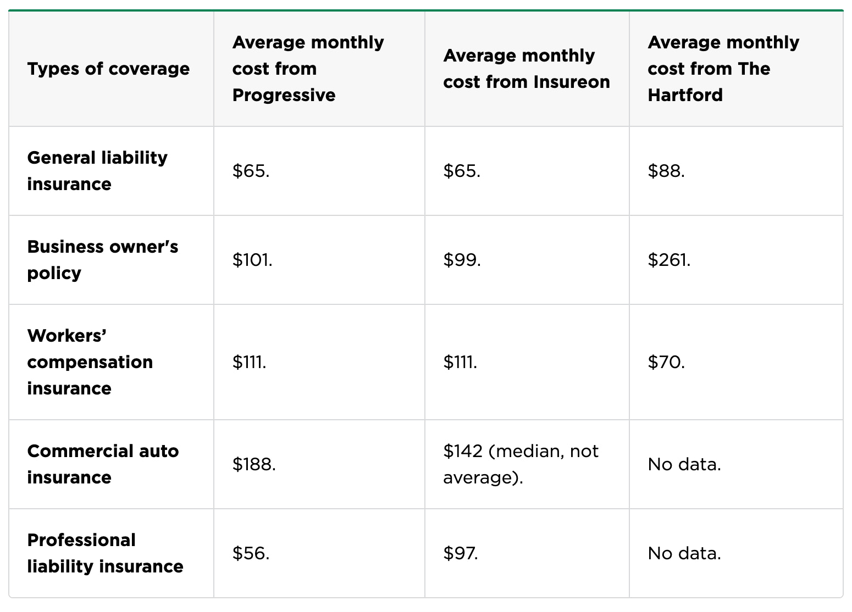
Task: Select the 'No data' commercial auto Hartford cell
Action: click(x=684, y=464)
